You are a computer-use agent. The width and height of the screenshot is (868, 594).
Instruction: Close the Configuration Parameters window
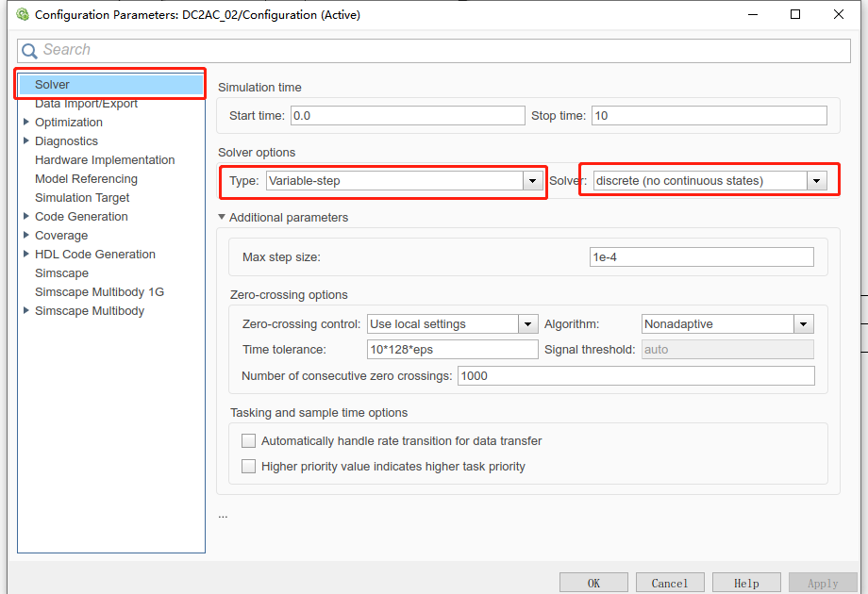(x=838, y=14)
